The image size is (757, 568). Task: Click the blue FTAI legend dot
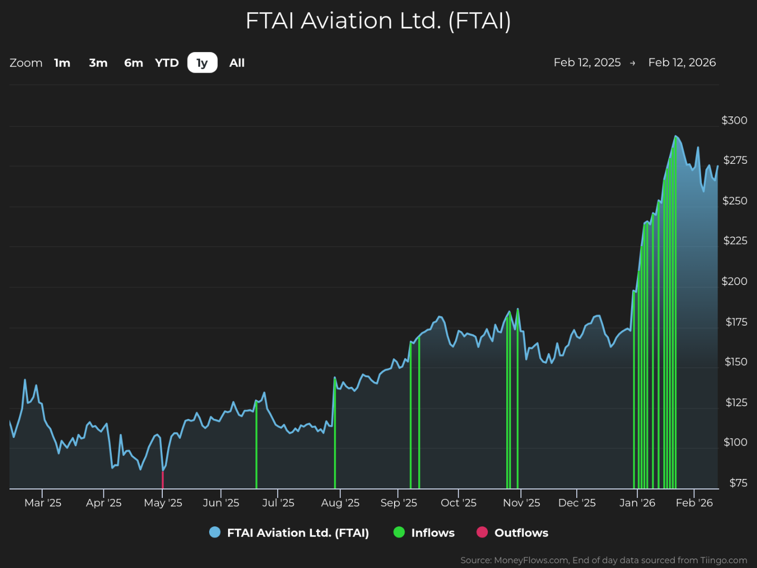(x=215, y=532)
